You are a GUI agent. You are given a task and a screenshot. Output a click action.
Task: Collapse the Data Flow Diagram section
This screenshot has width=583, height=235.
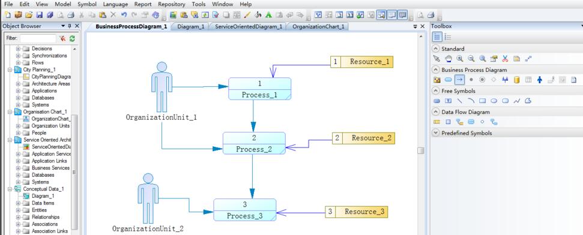click(x=435, y=112)
